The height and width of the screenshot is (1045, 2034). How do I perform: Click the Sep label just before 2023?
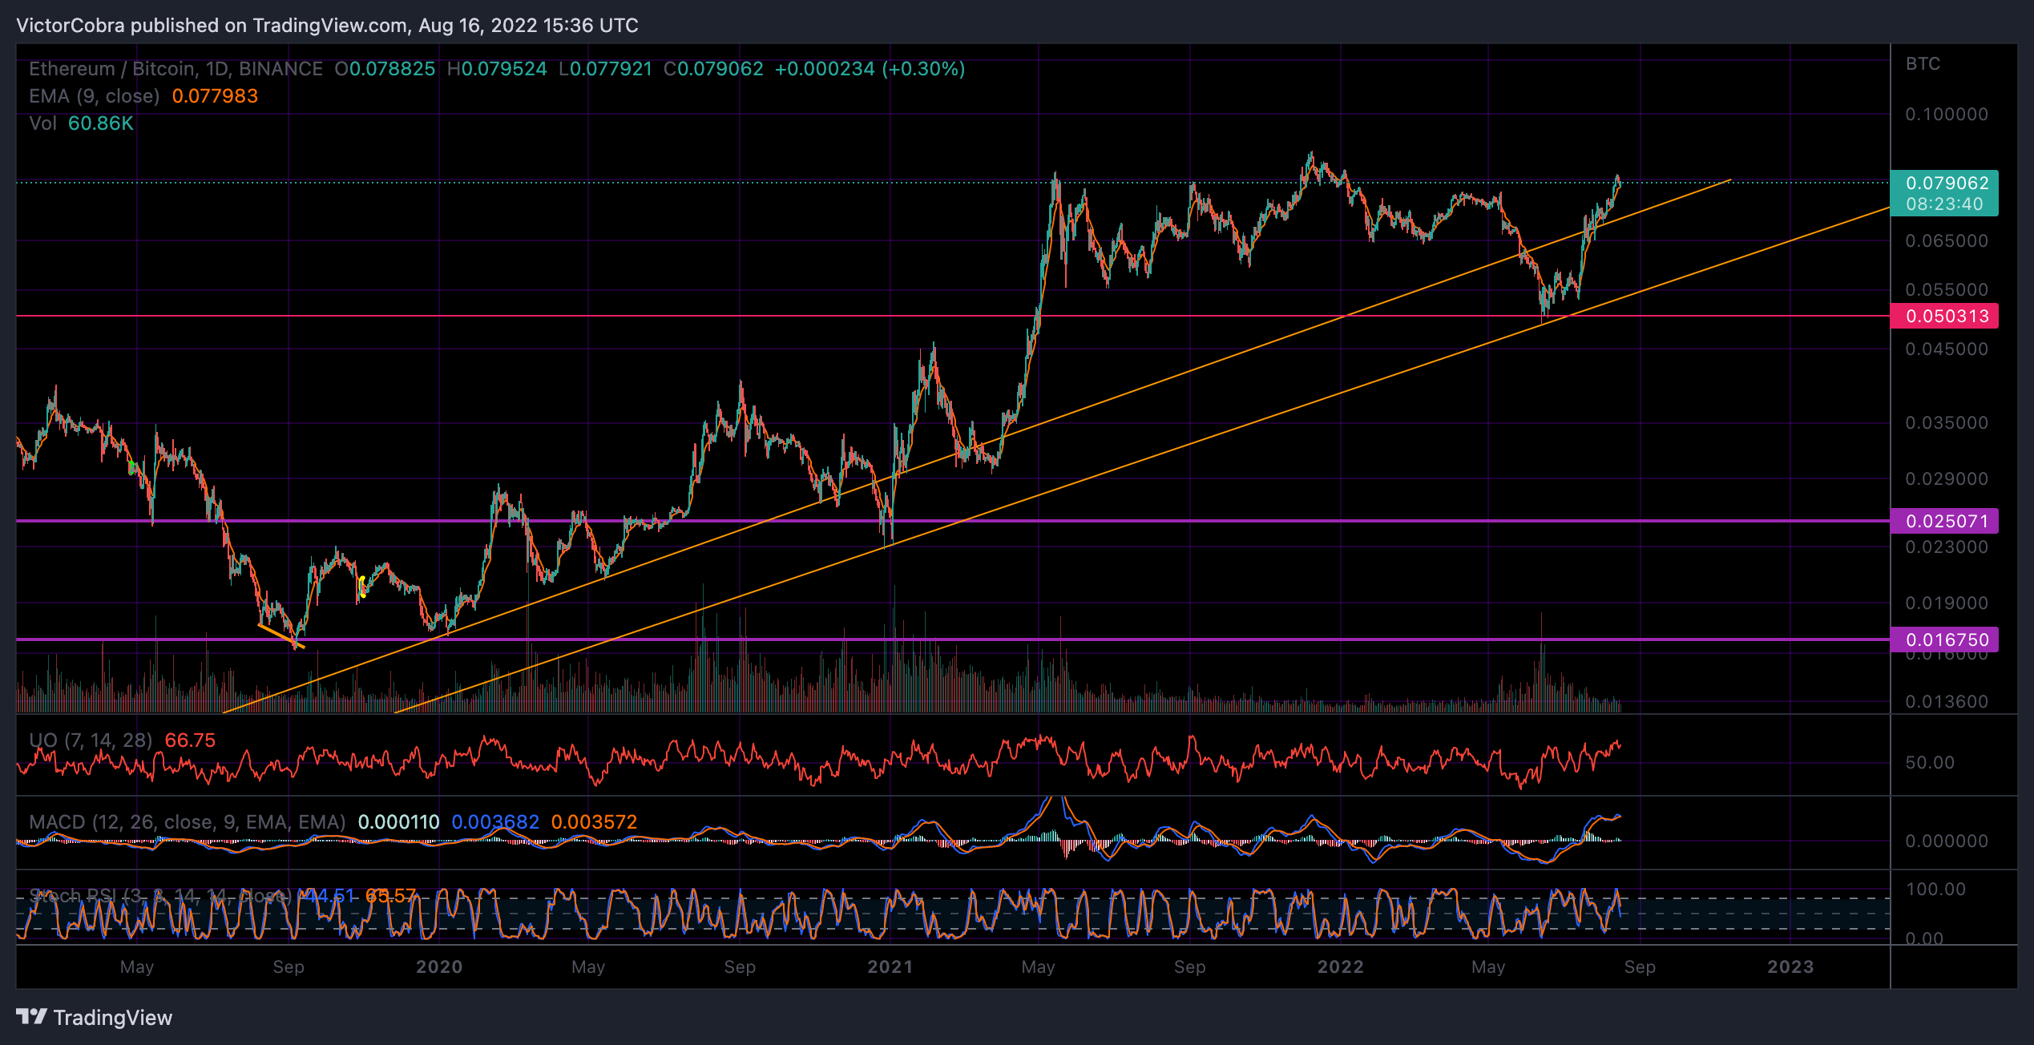(x=1641, y=967)
